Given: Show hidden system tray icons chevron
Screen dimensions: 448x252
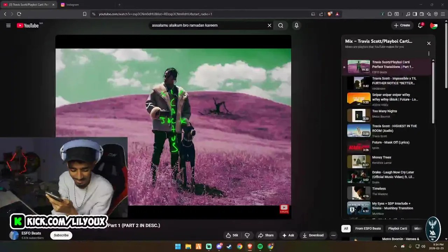Looking at the screenshot, I should pos(395,246).
